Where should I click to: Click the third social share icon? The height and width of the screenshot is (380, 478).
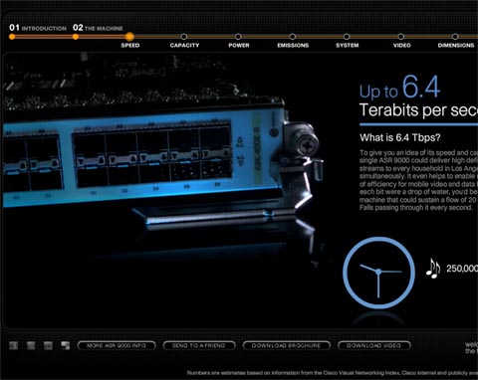tap(48, 345)
